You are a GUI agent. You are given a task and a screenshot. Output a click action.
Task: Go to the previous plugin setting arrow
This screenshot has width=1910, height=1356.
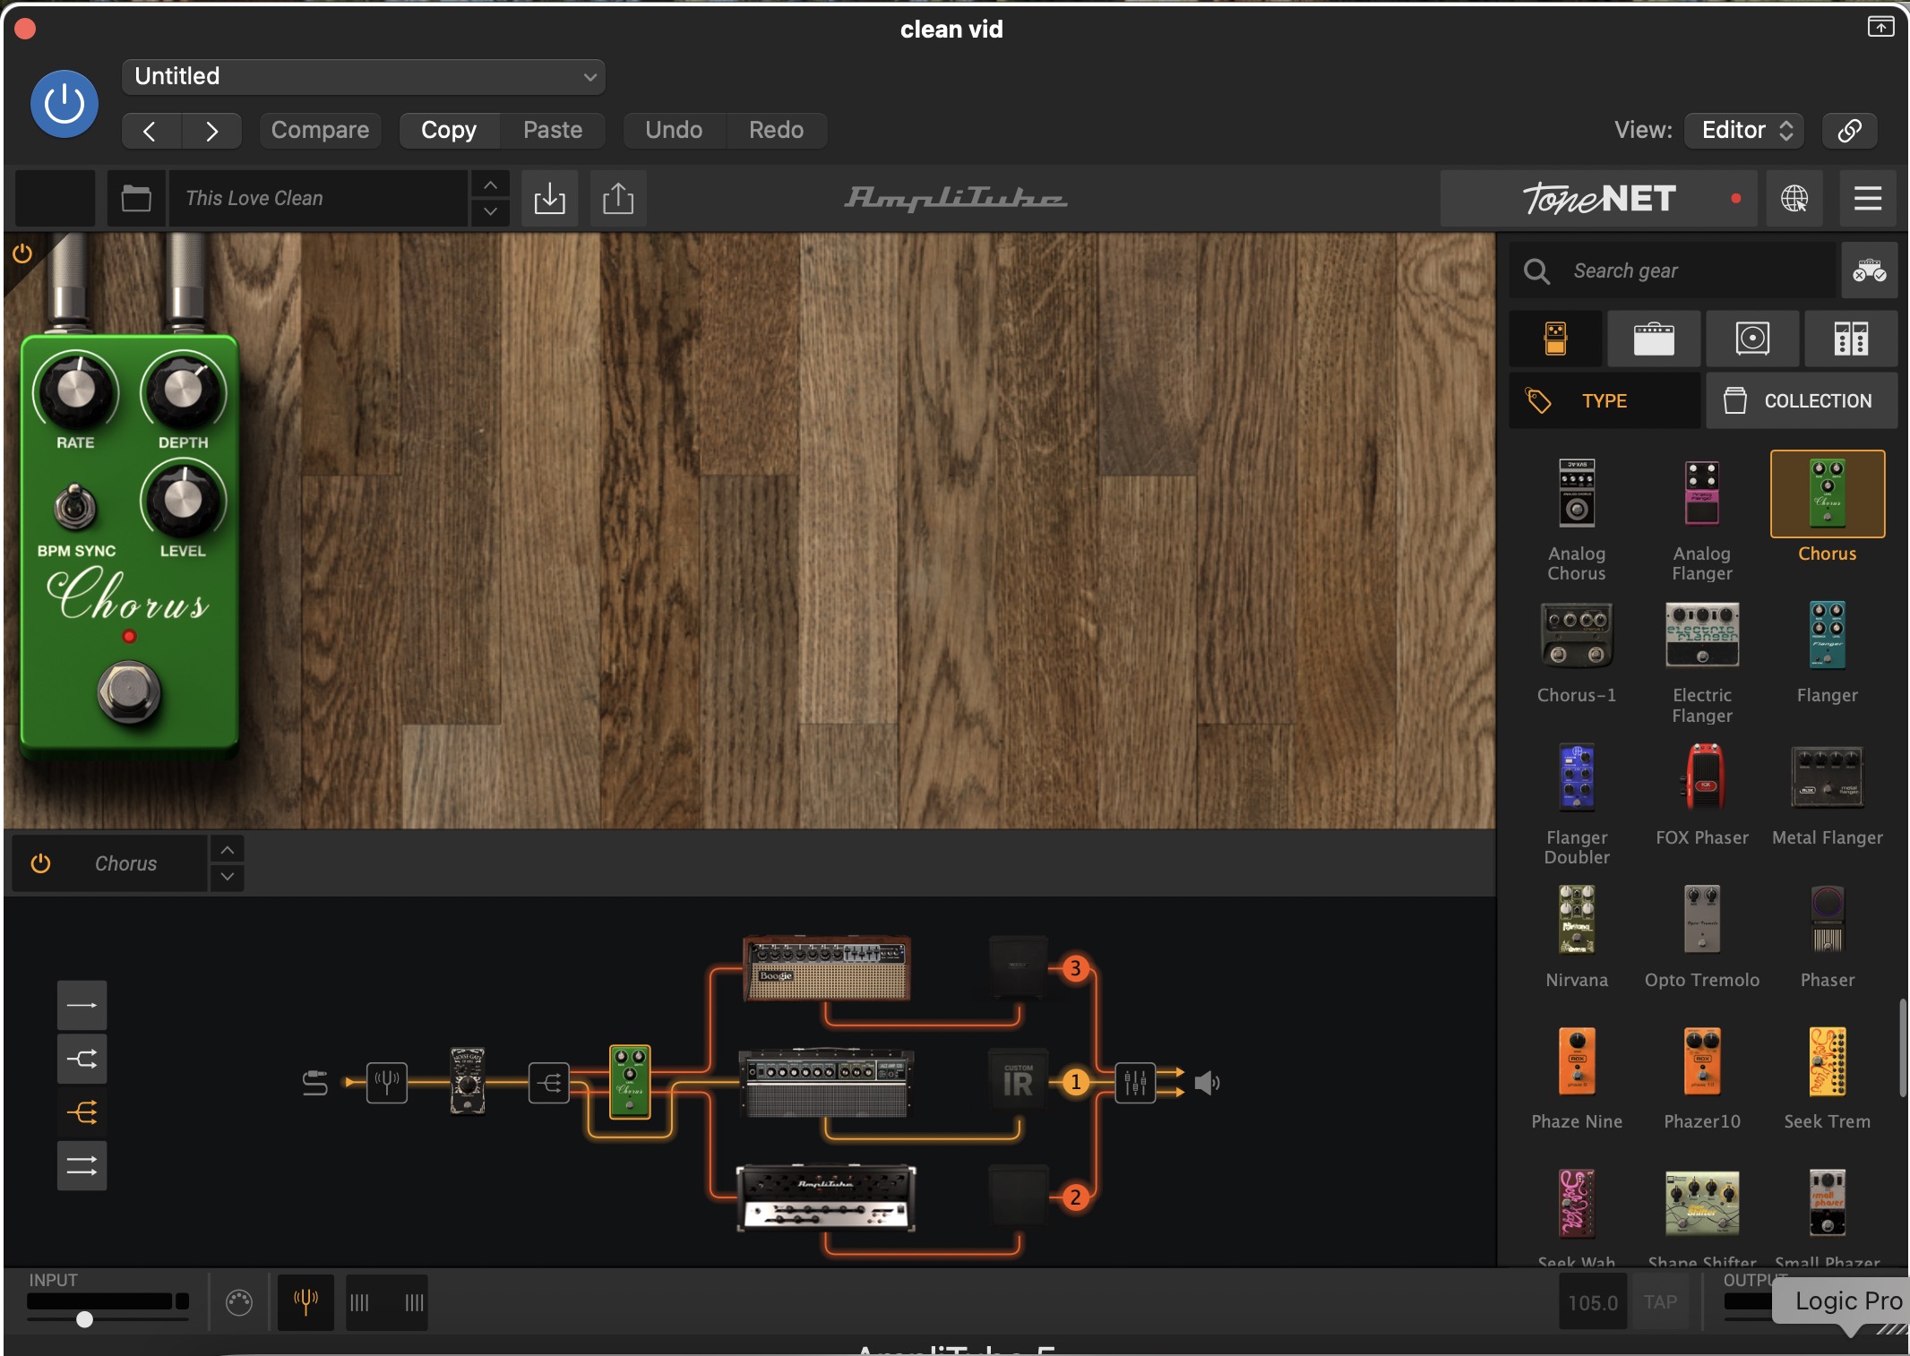coord(151,131)
